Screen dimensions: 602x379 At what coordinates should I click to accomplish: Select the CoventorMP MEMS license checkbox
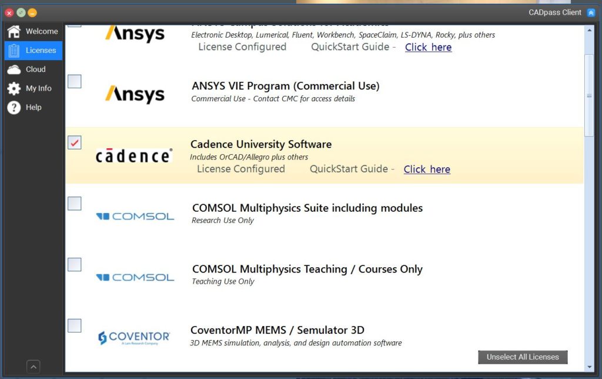point(75,325)
